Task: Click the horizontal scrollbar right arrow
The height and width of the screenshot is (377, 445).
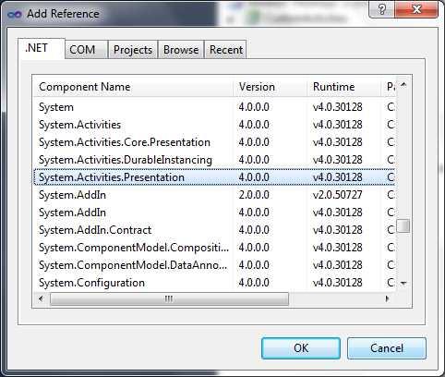Action: pyautogui.click(x=387, y=298)
